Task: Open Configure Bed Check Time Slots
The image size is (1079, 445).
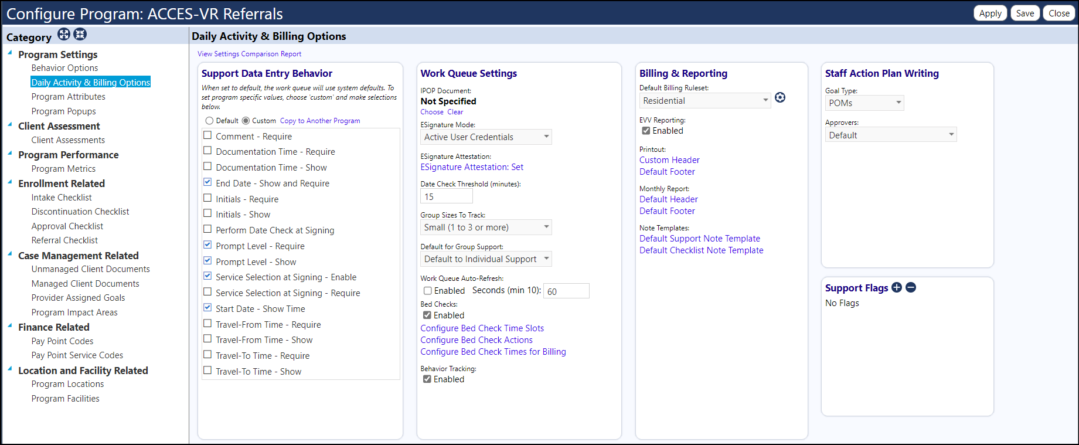Action: 482,328
